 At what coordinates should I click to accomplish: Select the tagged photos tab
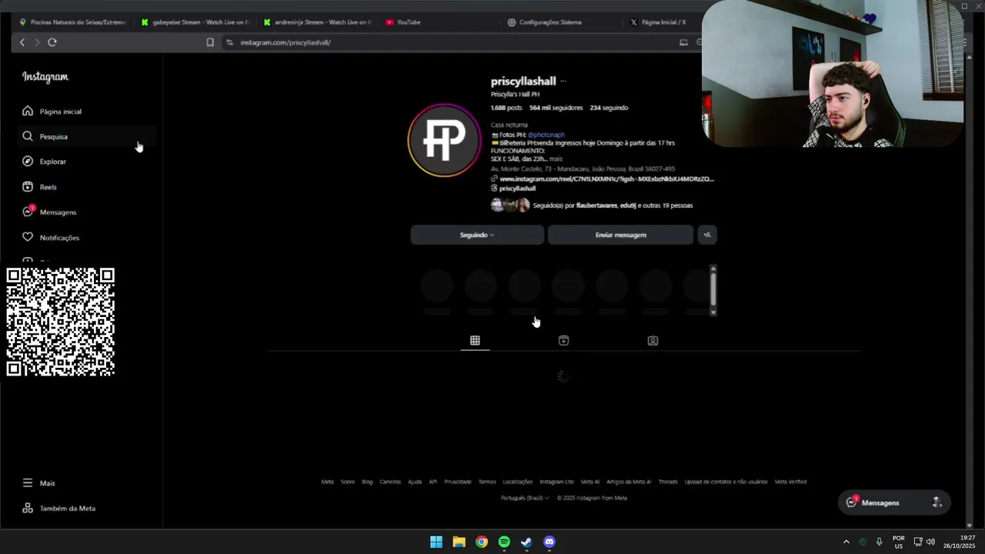[x=653, y=340]
